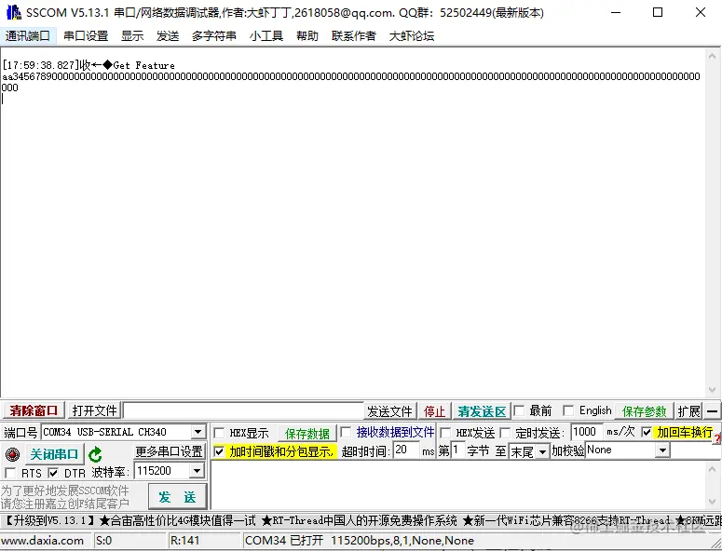Click the 更多串口设置 button
Screen dimensions: 722x551
coord(169,451)
